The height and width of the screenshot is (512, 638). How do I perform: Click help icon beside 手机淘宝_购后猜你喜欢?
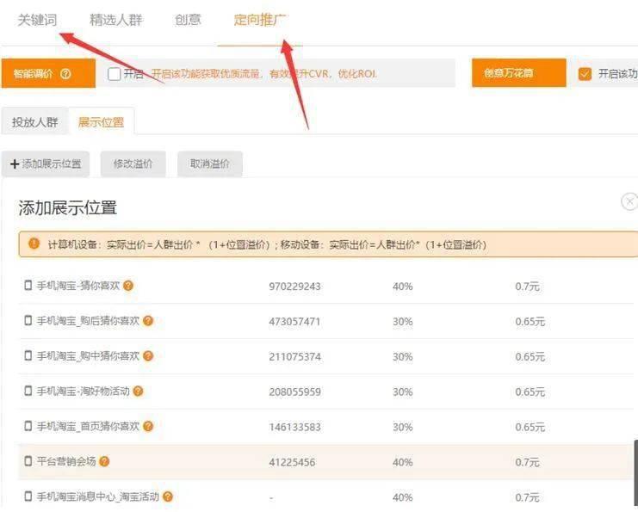[x=148, y=321]
